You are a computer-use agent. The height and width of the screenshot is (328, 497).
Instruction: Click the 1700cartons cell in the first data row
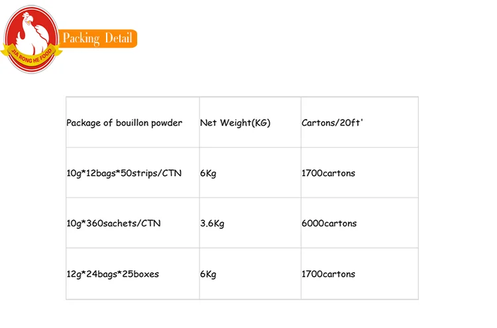coord(328,173)
